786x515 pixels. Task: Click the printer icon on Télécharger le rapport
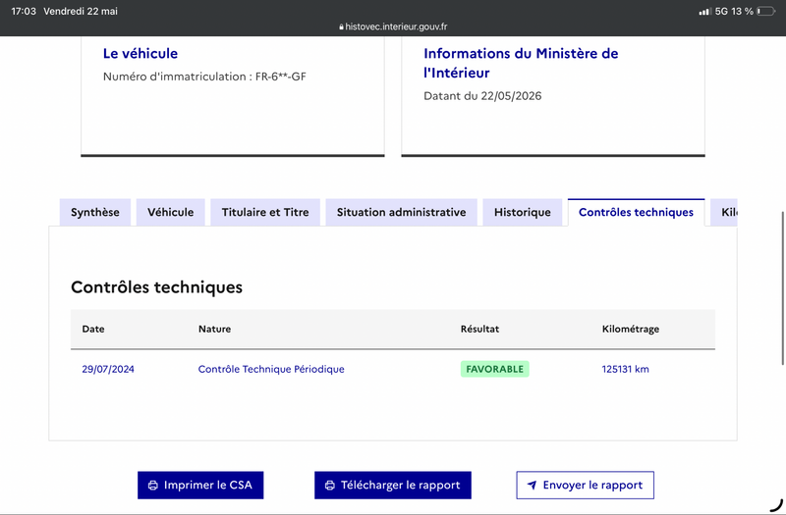[x=330, y=485]
